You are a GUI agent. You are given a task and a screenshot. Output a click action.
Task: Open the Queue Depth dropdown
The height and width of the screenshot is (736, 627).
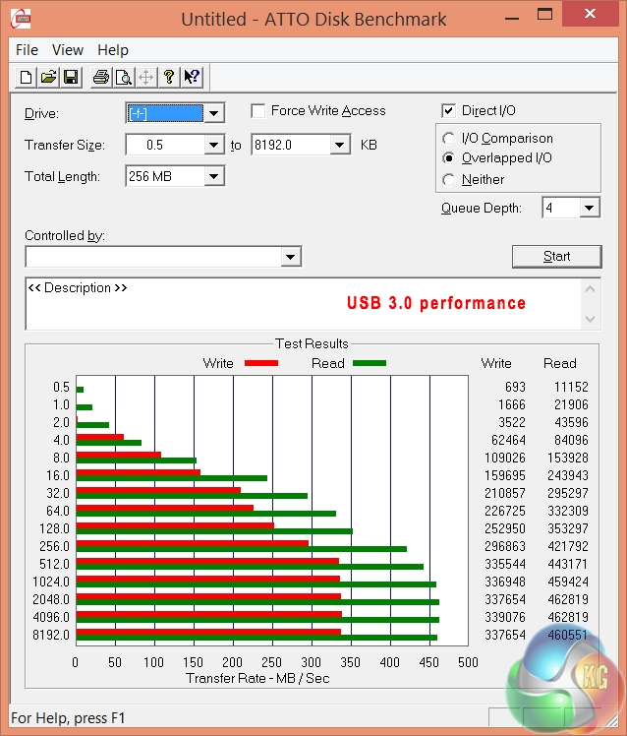click(x=590, y=208)
